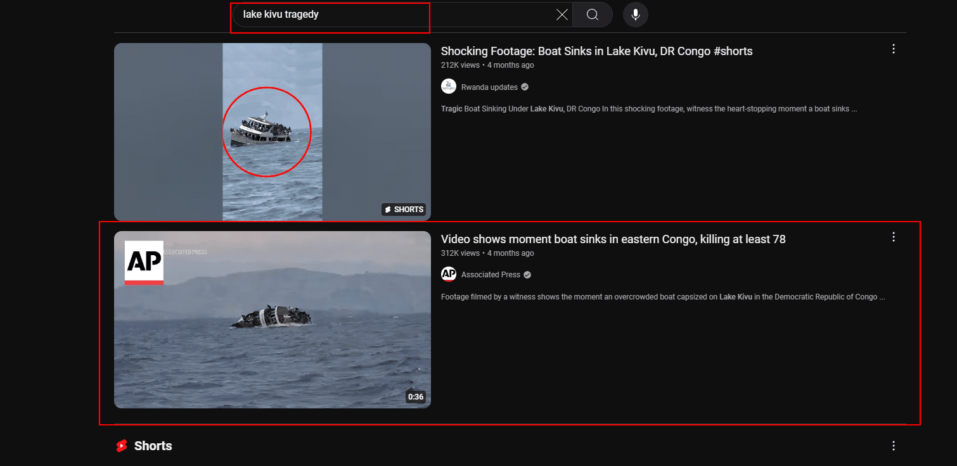Click the red Shorts section logo icon

121,446
